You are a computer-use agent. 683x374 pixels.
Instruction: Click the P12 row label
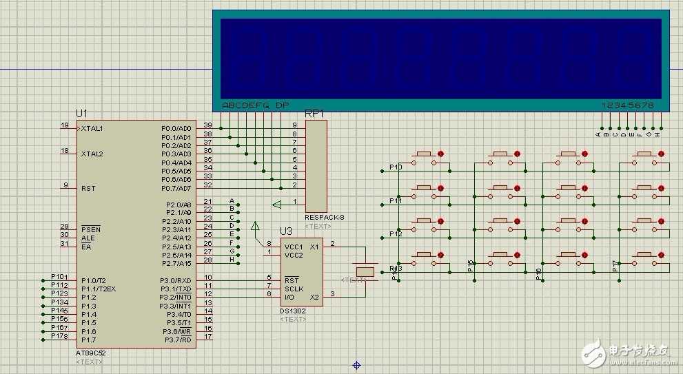point(396,234)
